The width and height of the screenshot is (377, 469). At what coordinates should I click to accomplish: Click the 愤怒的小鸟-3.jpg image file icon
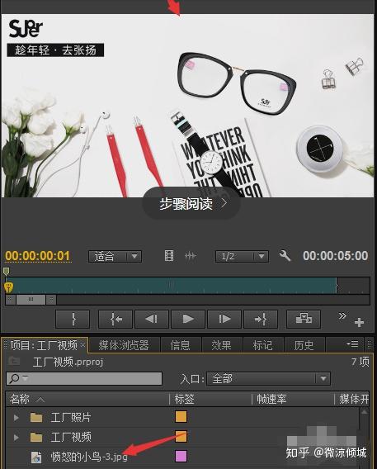coord(36,457)
